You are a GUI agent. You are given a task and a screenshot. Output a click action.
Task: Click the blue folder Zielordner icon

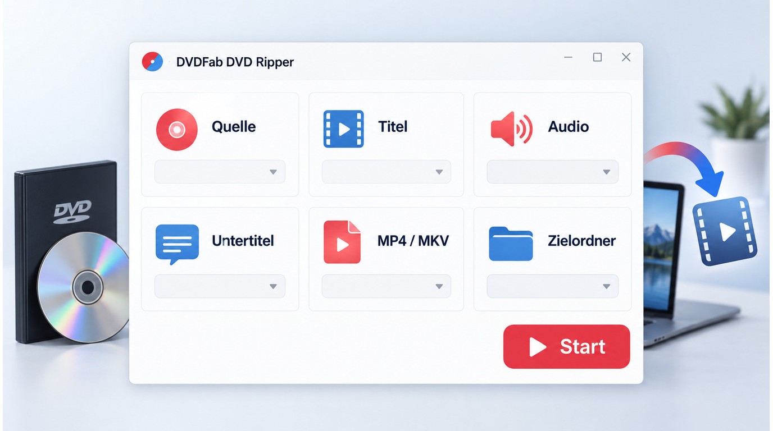[x=511, y=244]
